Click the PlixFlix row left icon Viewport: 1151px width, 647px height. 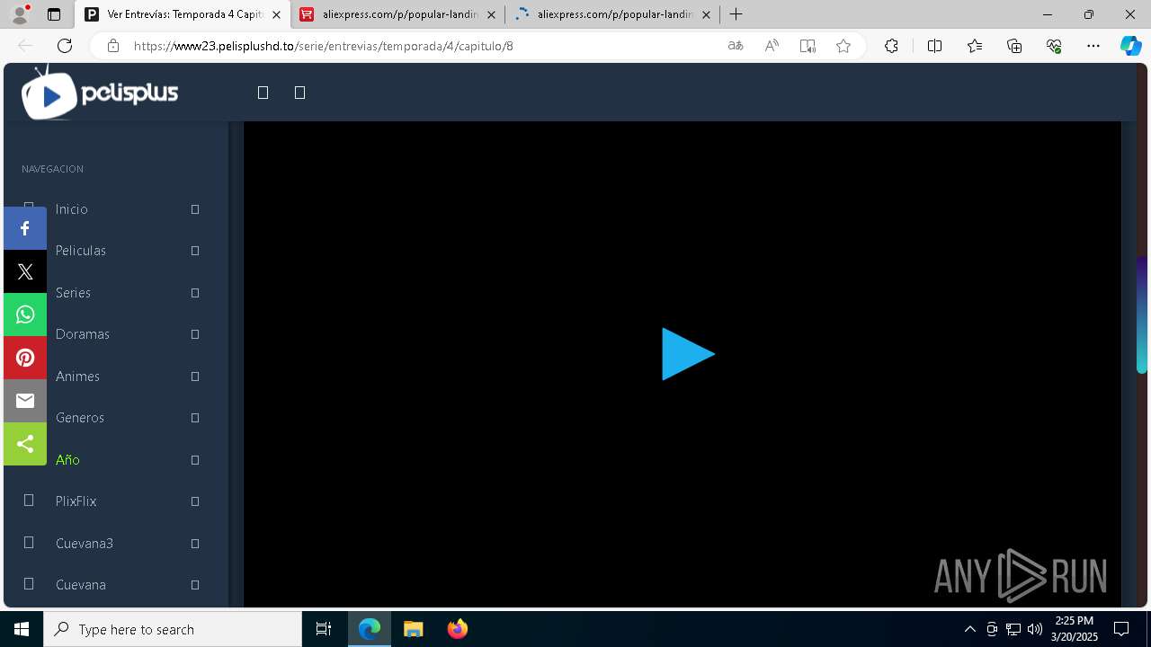point(29,501)
